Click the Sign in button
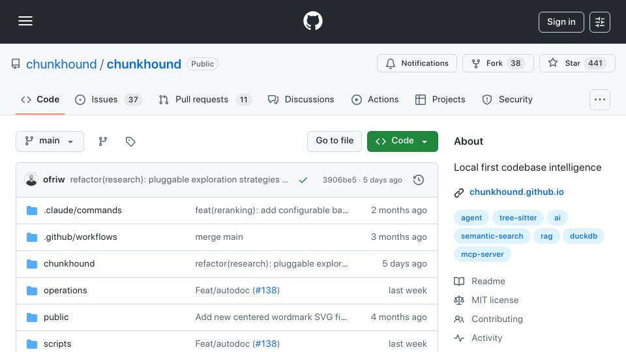Image resolution: width=626 pixels, height=352 pixels. 561,22
